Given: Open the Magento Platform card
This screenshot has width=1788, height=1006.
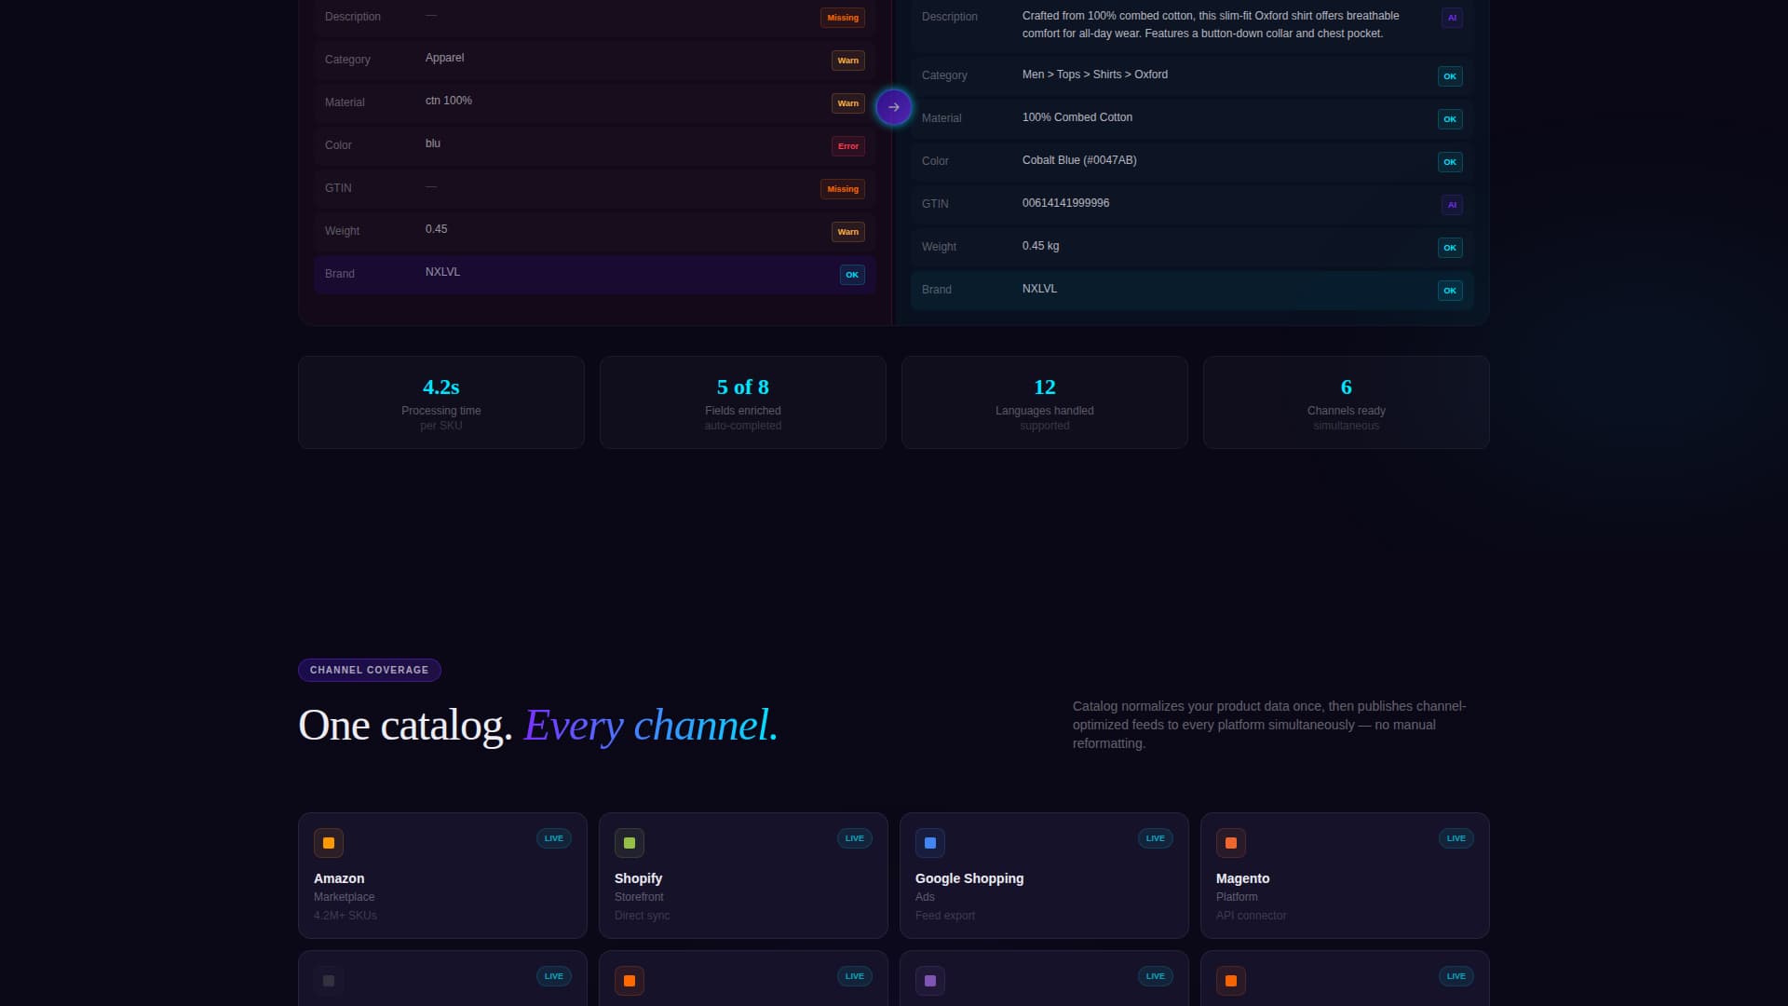Looking at the screenshot, I should click(1345, 876).
